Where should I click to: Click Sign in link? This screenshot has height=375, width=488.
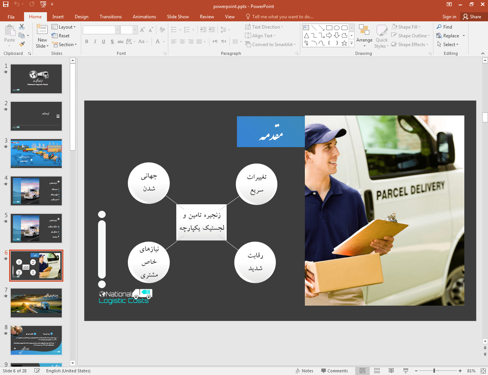449,17
